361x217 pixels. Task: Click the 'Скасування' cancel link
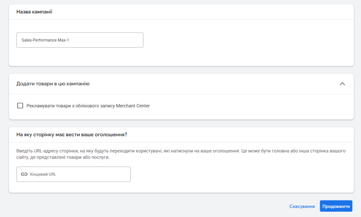pos(302,206)
